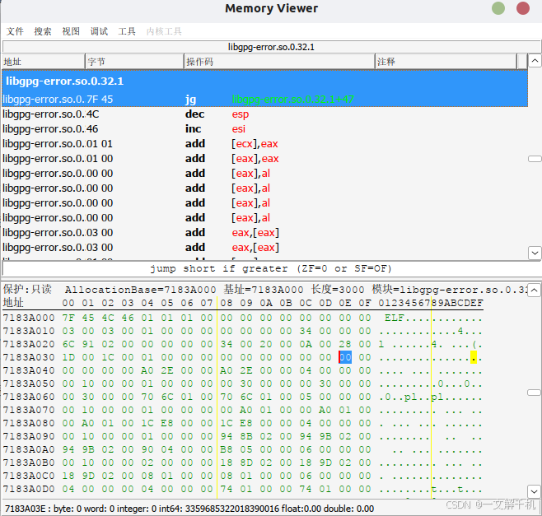
Task: Click the hex view scrollbar thumb
Action: (534, 393)
